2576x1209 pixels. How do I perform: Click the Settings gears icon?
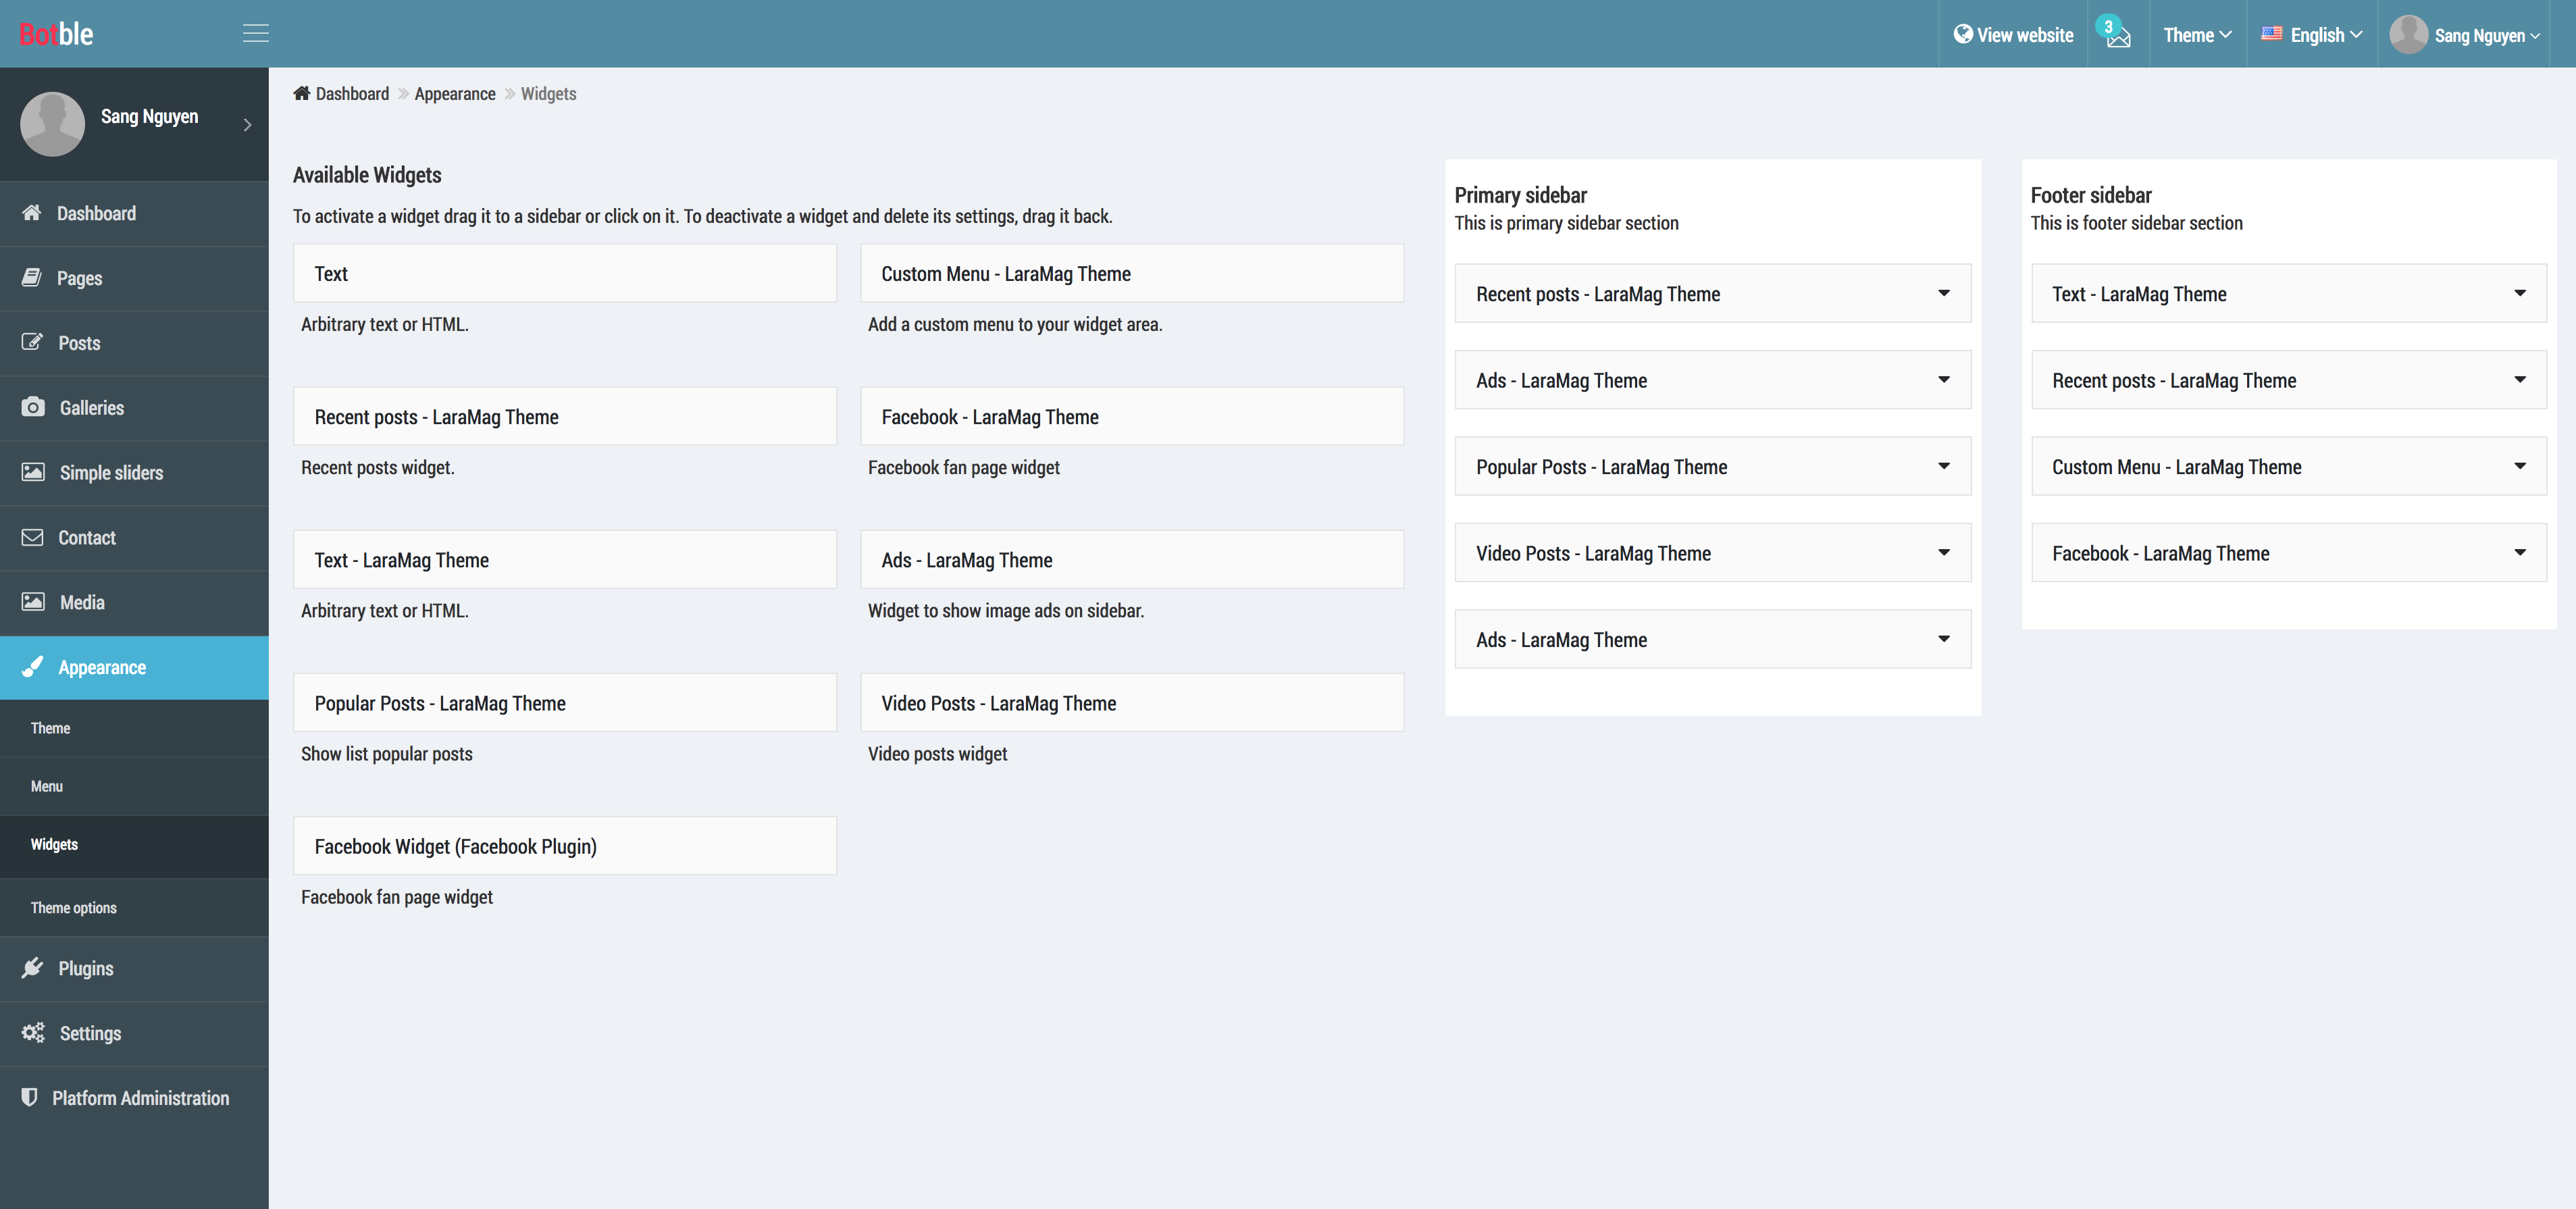click(33, 1032)
